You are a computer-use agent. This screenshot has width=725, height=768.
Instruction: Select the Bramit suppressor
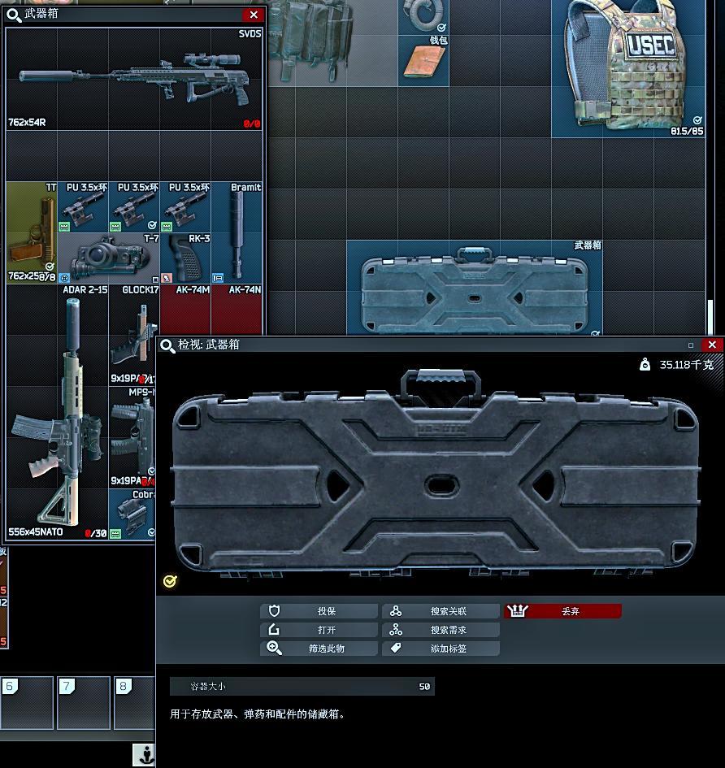[237, 232]
